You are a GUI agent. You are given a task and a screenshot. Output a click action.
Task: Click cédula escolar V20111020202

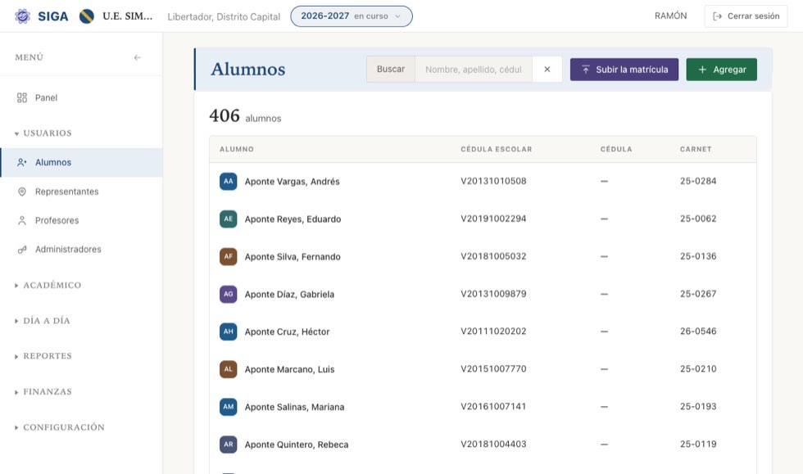[x=493, y=332]
